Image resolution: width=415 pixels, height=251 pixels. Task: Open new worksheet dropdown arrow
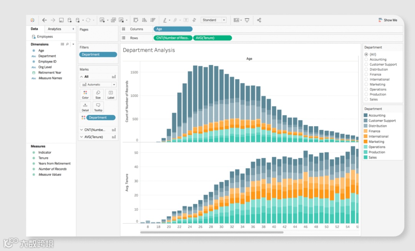[108, 20]
